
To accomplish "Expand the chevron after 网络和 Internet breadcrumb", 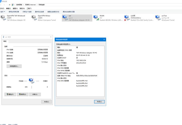I will (37, 5).
